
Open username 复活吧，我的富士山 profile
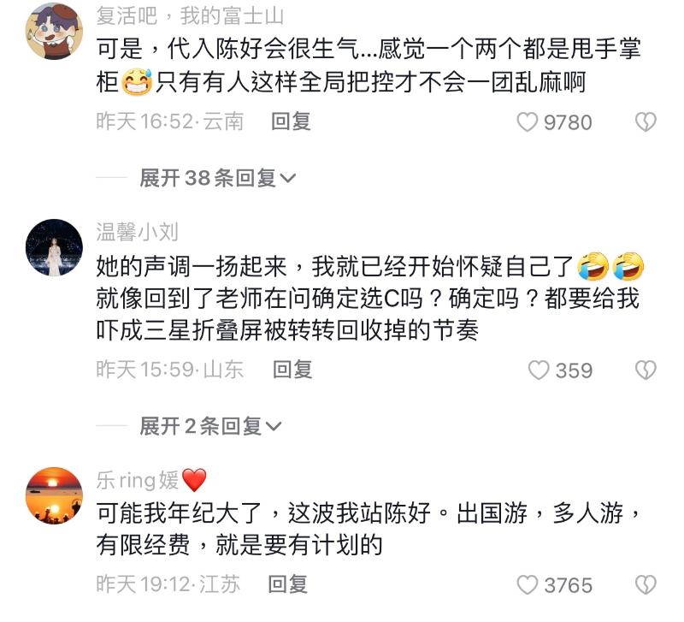coord(190,15)
